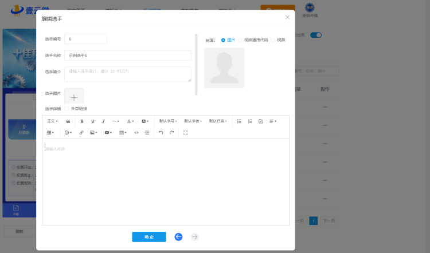This screenshot has height=253, width=430.
Task: Select 视频 as cover type
Action: (x=278, y=40)
